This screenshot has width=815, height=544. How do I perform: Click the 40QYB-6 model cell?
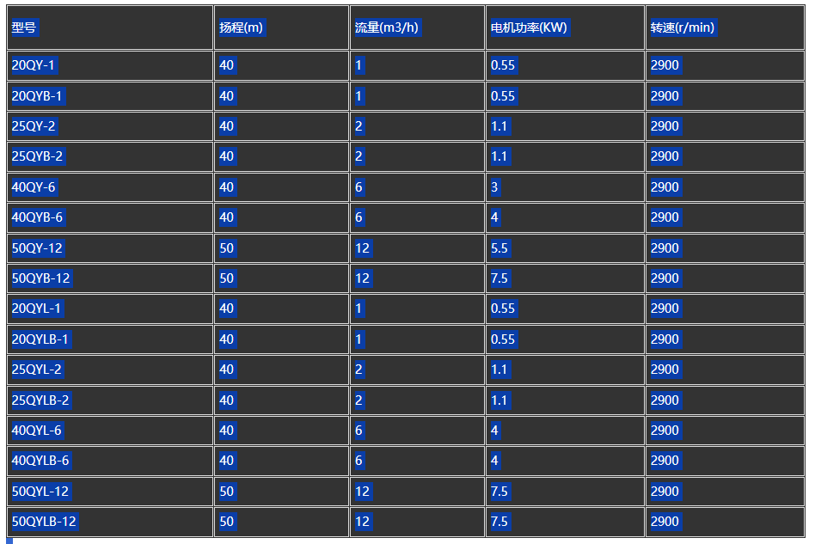110,217
